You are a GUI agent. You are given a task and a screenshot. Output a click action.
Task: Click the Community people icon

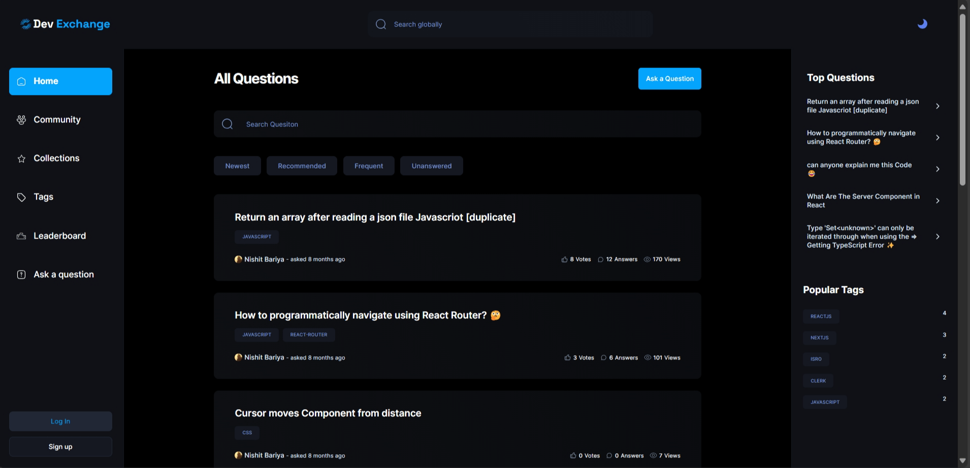21,120
